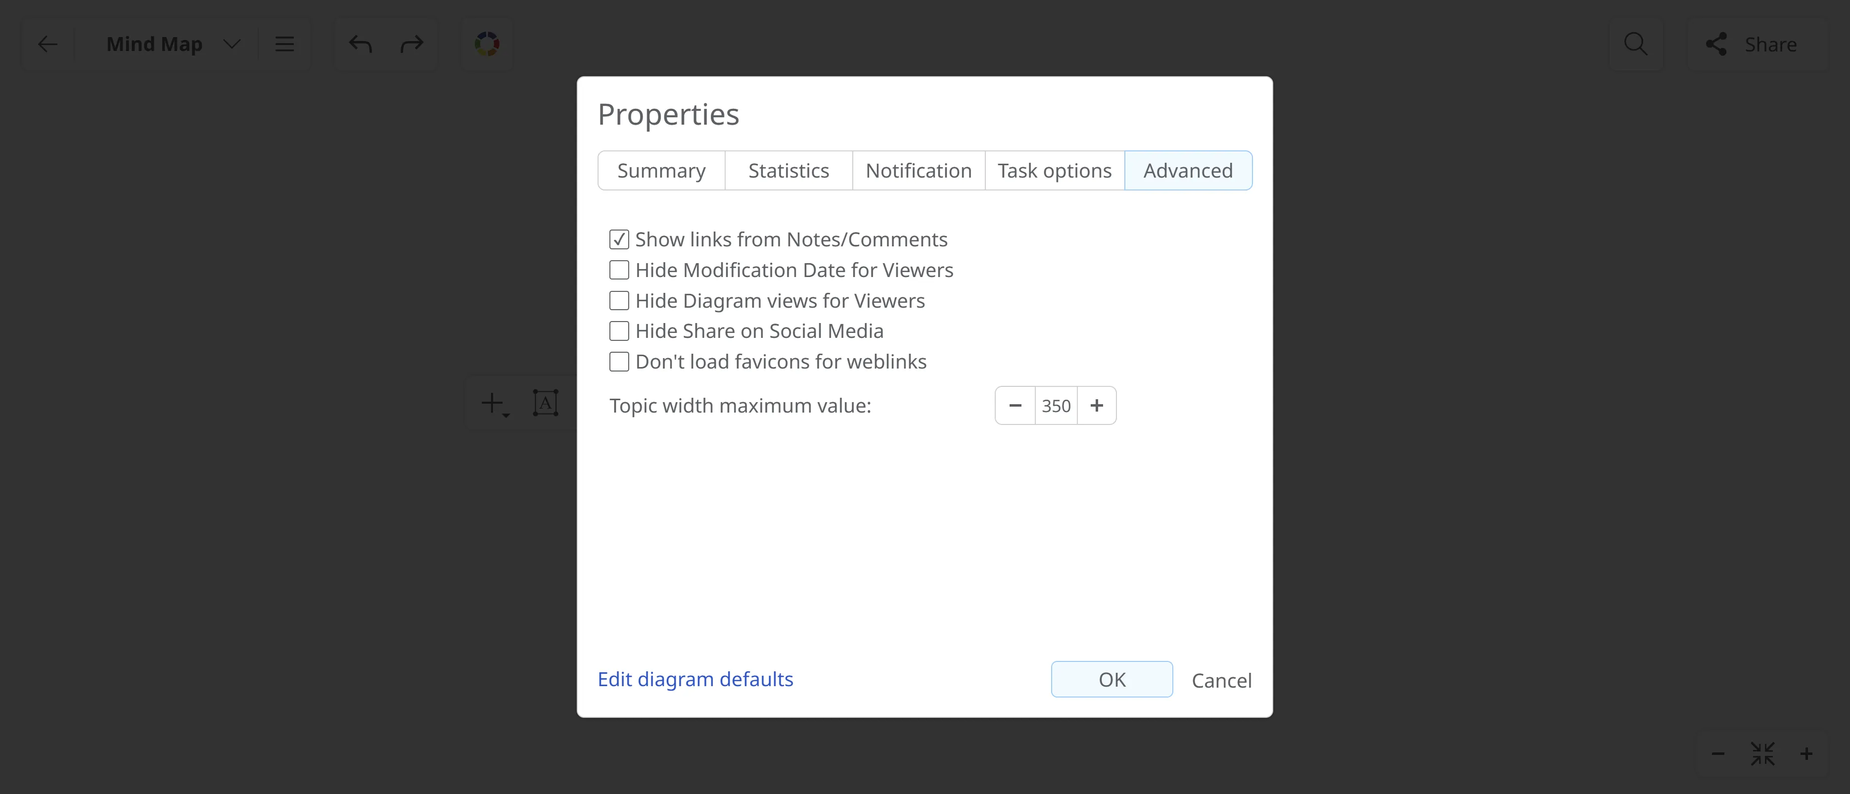Open the color wheel theme icon
The image size is (1850, 794).
click(x=487, y=45)
